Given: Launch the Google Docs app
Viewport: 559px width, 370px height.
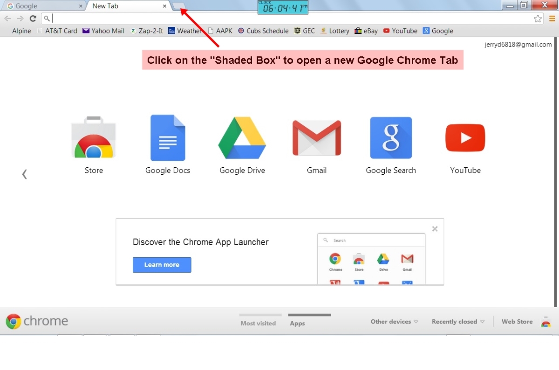Looking at the screenshot, I should [168, 145].
